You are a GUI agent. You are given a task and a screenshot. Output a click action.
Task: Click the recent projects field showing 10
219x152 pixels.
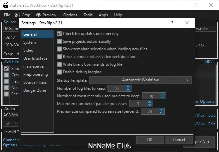pyautogui.click(x=151, y=96)
